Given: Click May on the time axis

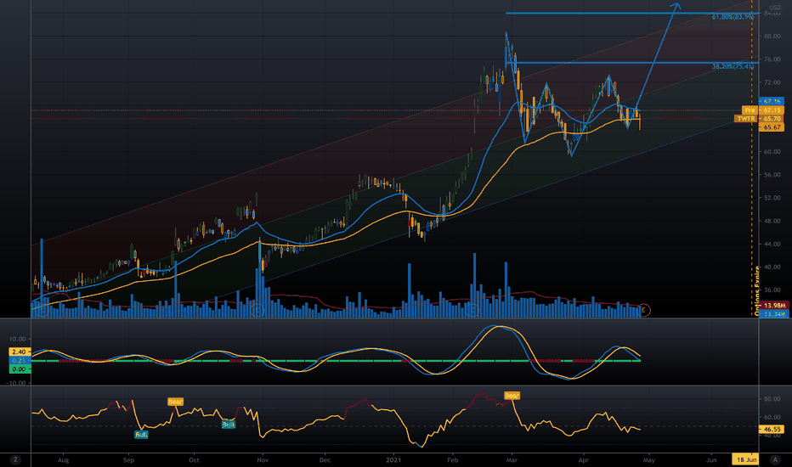Looking at the screenshot, I should (x=648, y=460).
